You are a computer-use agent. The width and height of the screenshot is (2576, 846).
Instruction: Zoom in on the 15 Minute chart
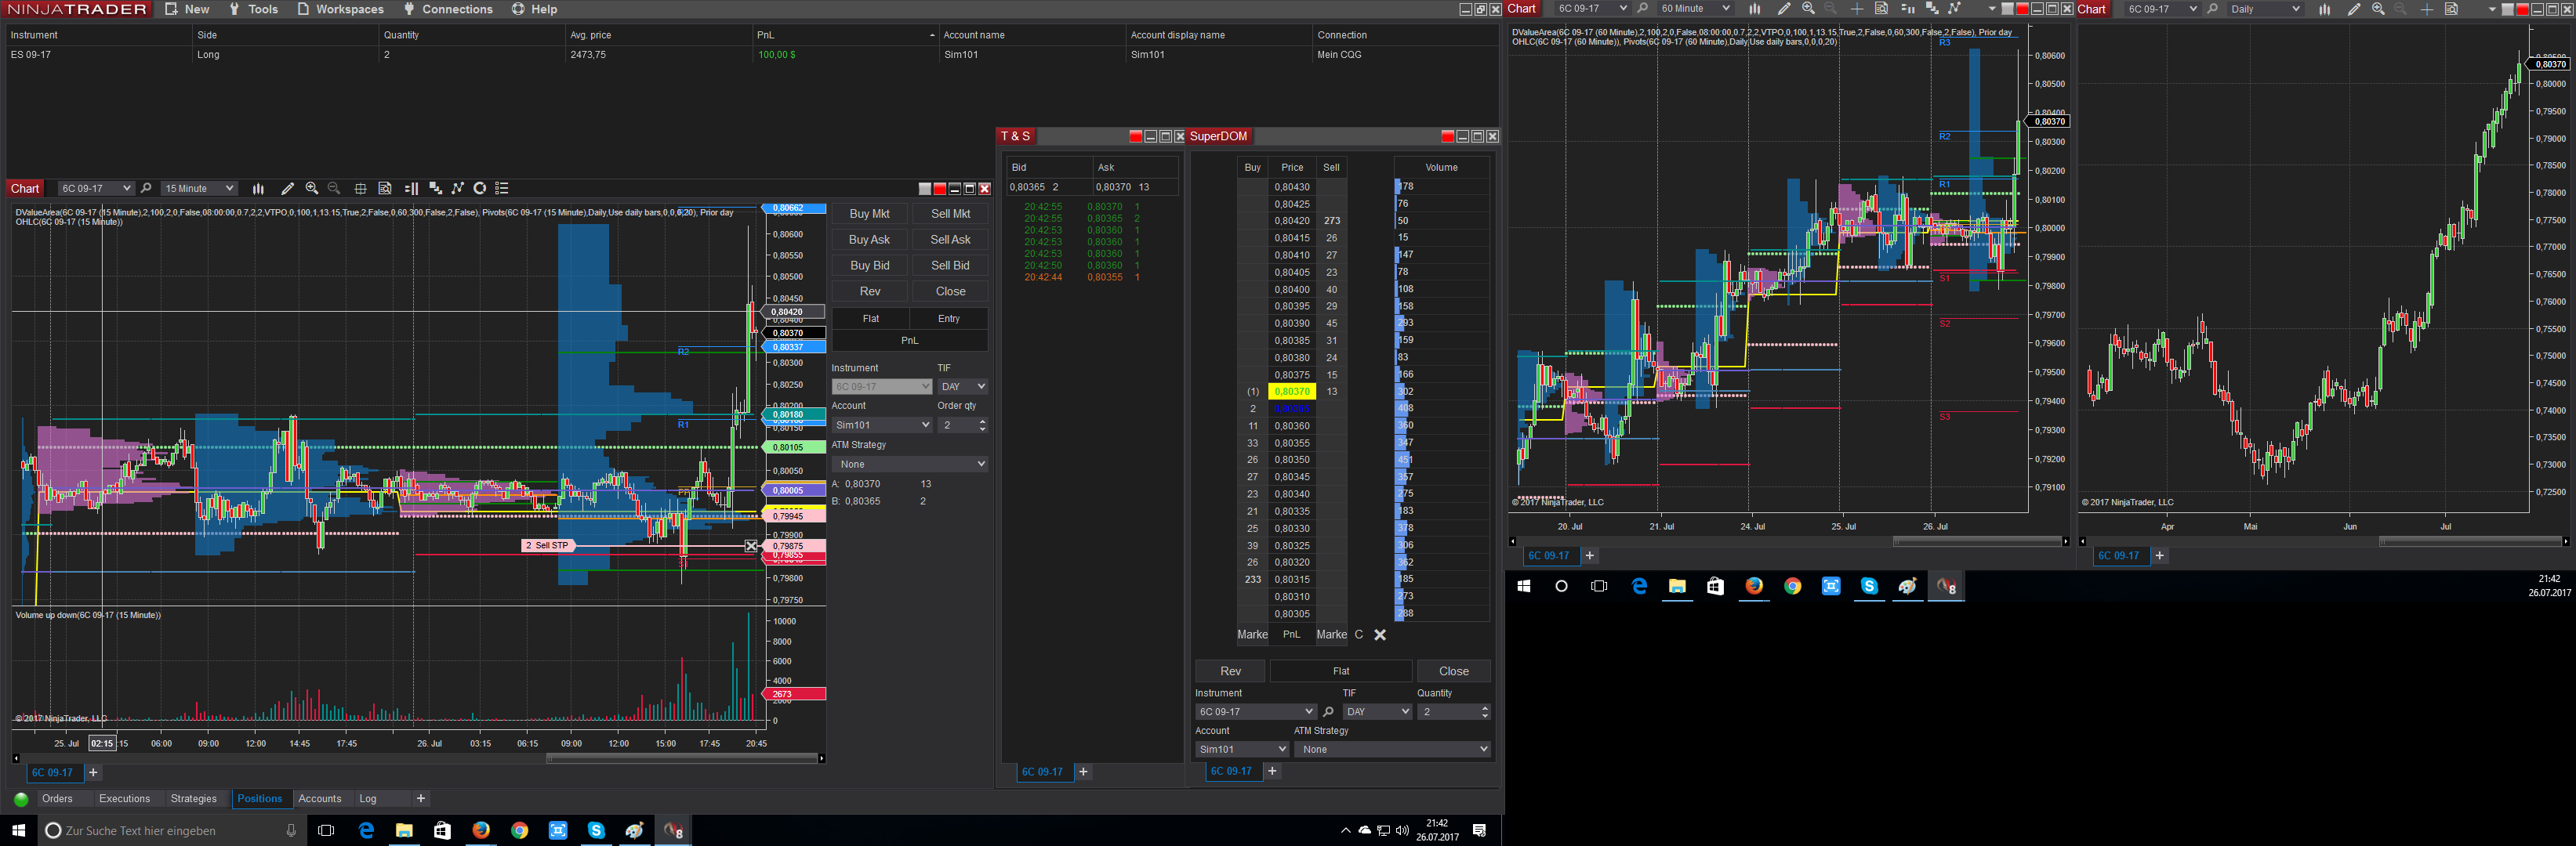coord(312,189)
